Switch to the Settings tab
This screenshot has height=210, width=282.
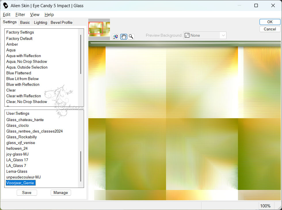[x=10, y=22]
